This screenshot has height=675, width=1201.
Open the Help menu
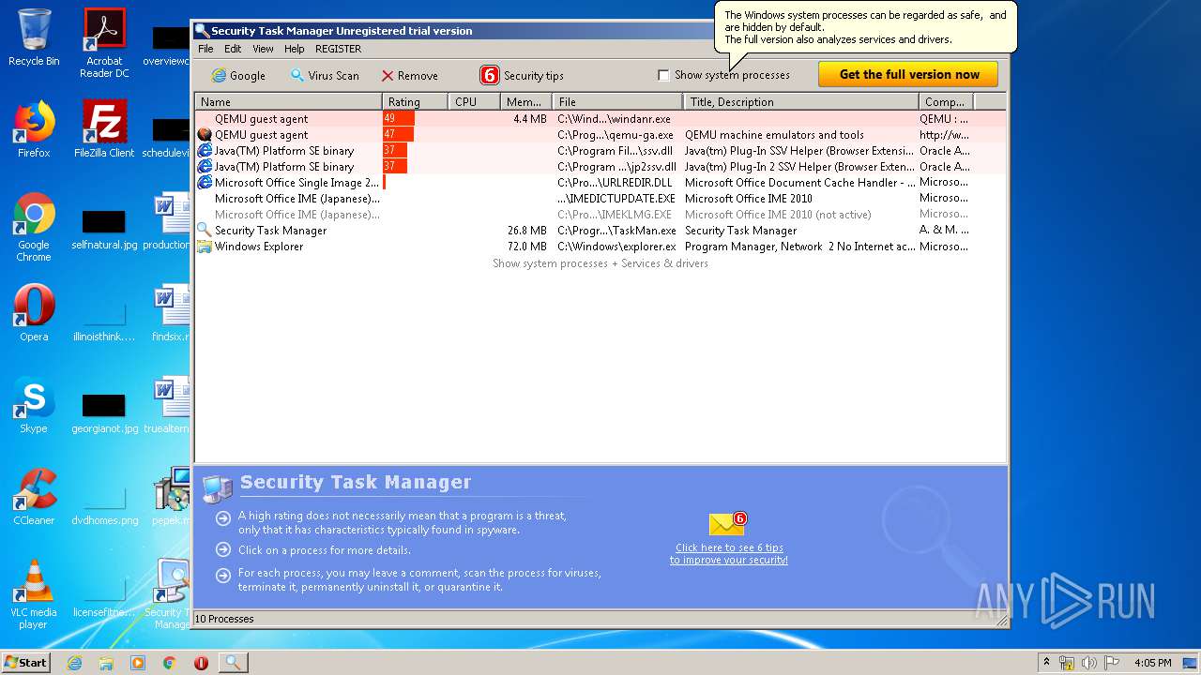(x=294, y=49)
